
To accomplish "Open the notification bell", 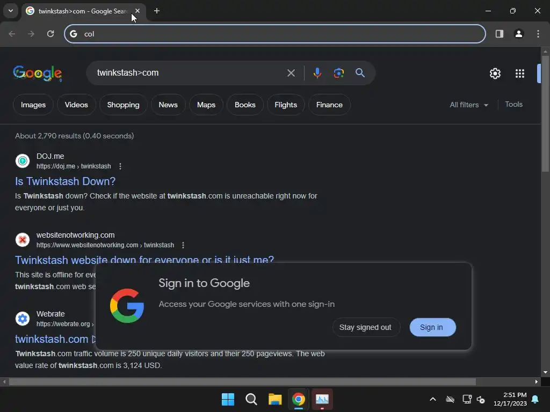I will [x=535, y=399].
